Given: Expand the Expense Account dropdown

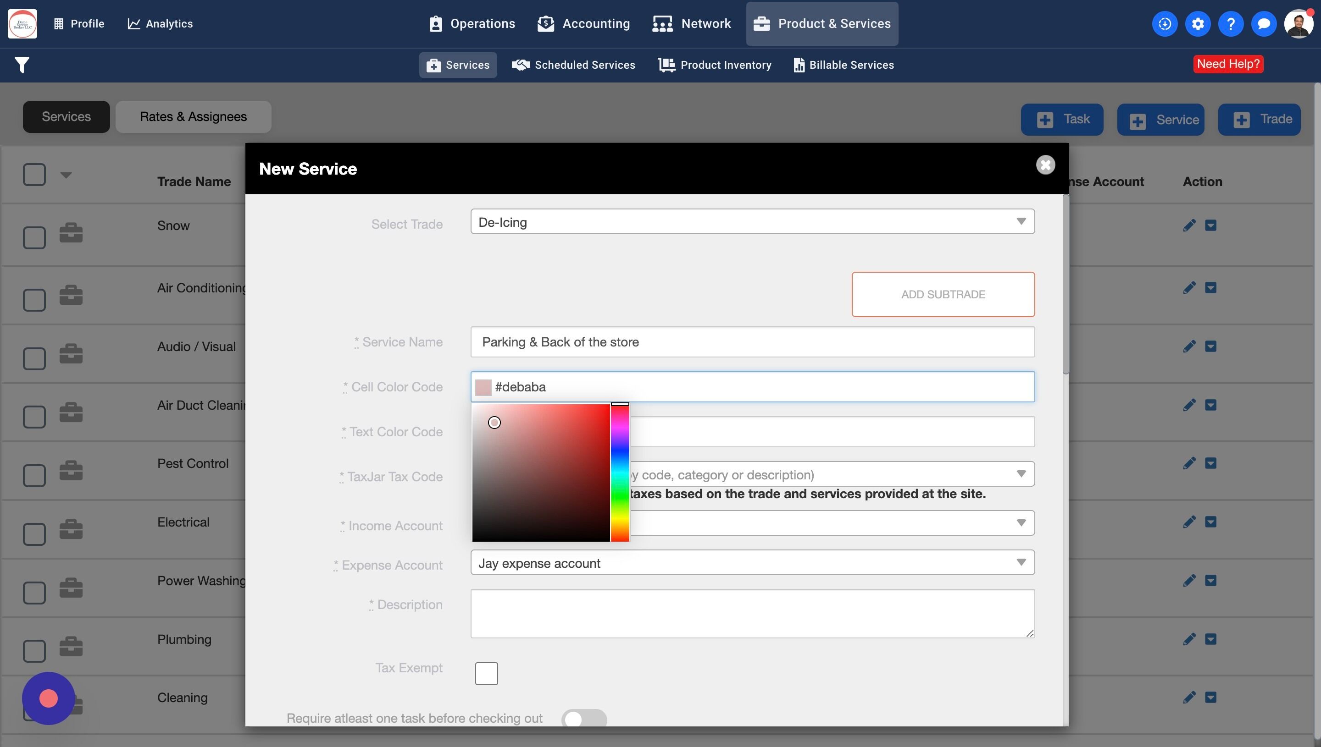Looking at the screenshot, I should (x=752, y=563).
